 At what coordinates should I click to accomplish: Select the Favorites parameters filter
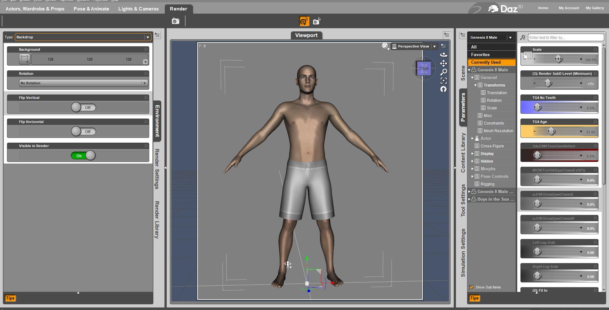coord(492,55)
